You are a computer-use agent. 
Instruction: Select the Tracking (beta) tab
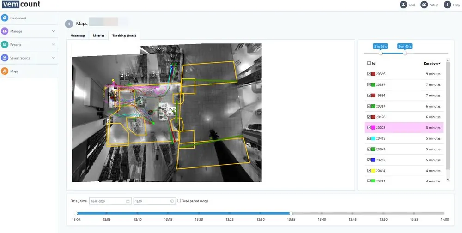pyautogui.click(x=124, y=36)
